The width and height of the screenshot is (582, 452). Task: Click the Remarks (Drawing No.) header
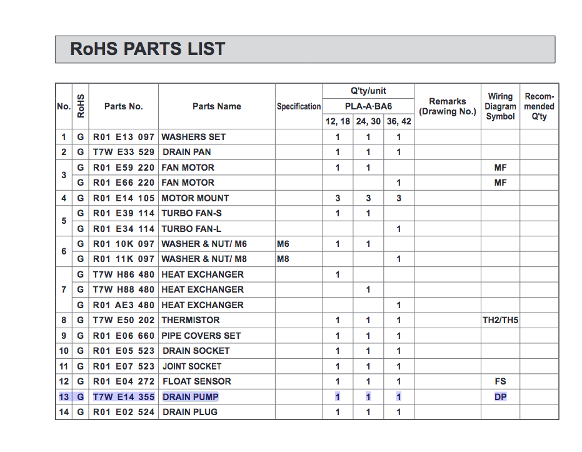(448, 106)
